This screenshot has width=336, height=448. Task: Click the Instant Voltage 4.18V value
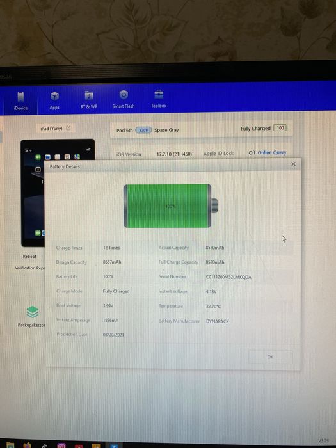click(x=211, y=292)
